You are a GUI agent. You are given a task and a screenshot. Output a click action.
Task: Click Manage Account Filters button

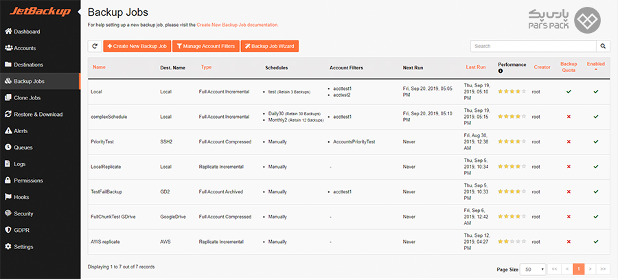(206, 46)
